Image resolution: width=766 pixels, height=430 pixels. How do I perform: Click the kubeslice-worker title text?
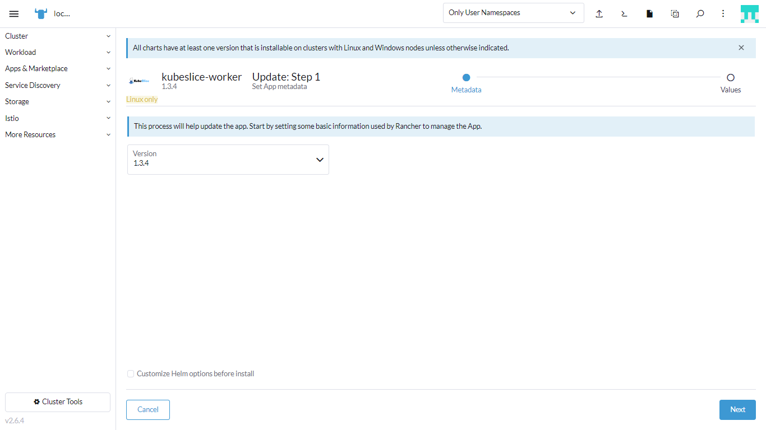[x=202, y=77]
